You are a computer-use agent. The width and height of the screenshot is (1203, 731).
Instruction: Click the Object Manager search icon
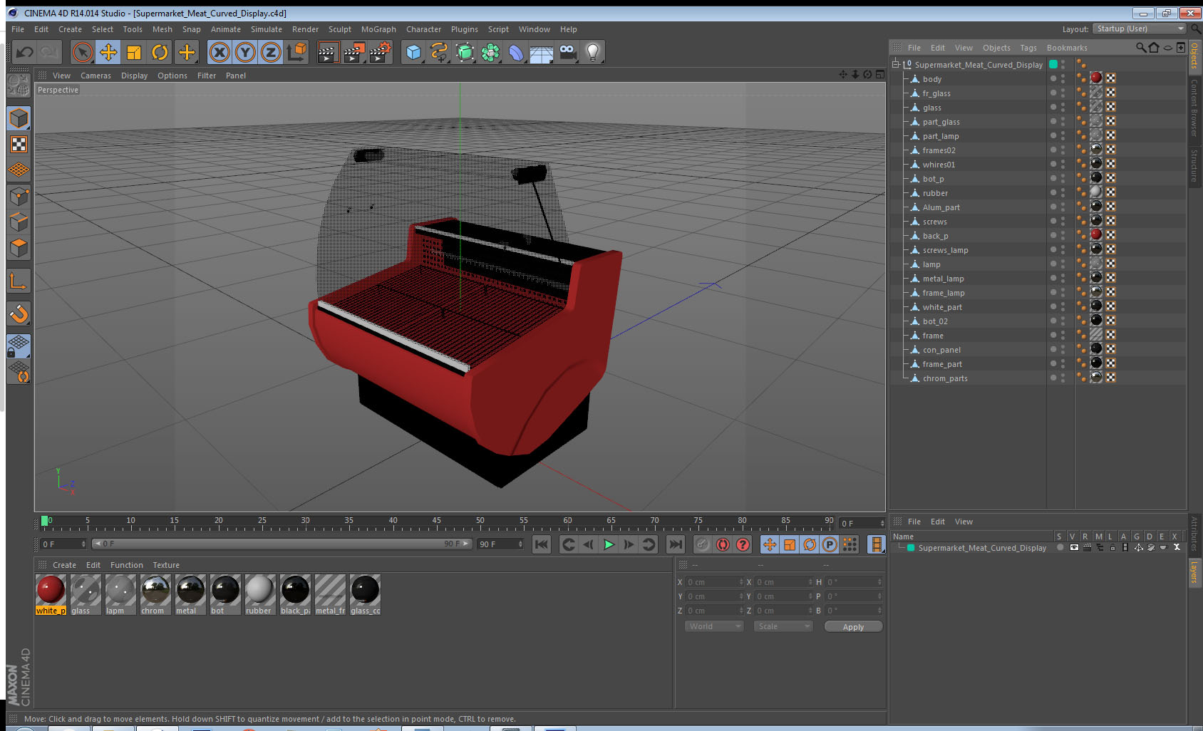tap(1141, 48)
